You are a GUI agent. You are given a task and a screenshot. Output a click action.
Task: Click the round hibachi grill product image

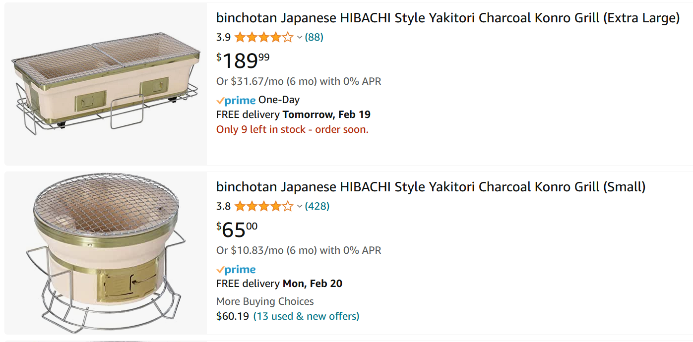(106, 252)
